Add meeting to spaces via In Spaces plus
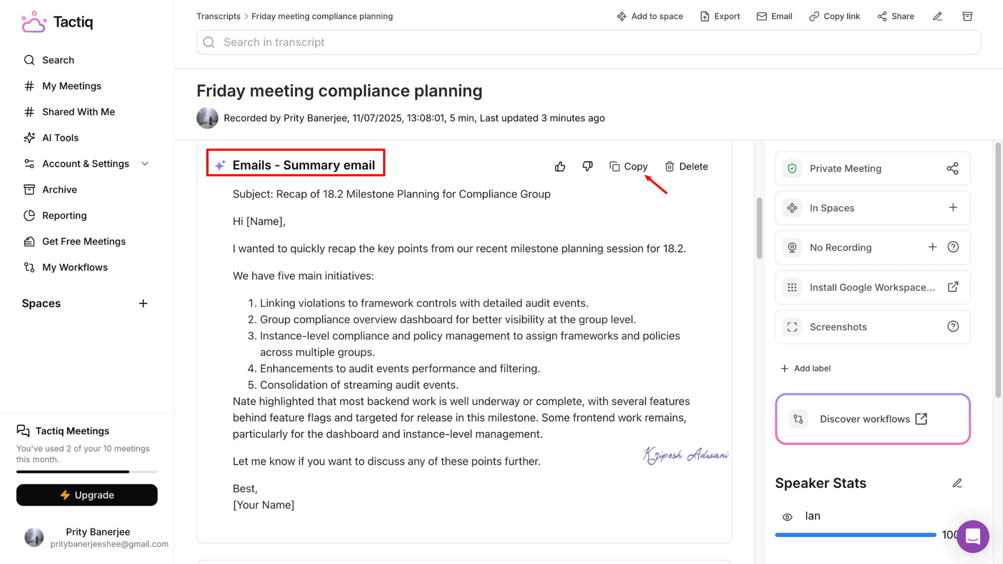The image size is (1003, 564). 953,208
